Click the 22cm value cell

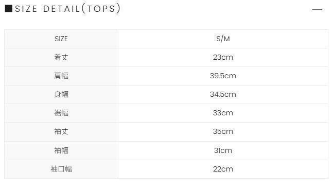pyautogui.click(x=223, y=169)
